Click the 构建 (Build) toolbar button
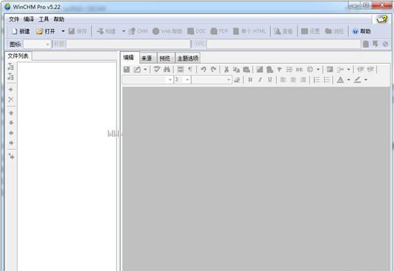The width and height of the screenshot is (394, 271). 107,31
